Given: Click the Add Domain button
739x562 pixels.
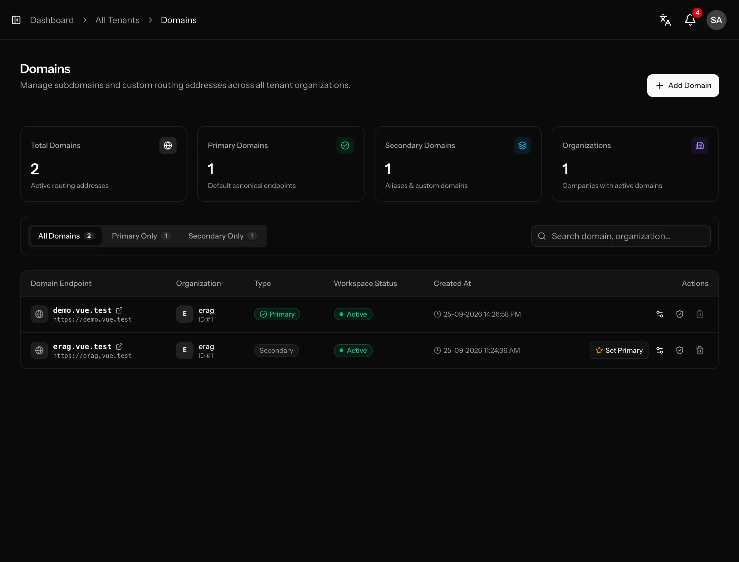Looking at the screenshot, I should click(683, 86).
